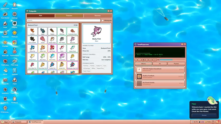Select the Albums tab in TunaPlayer

point(143,64)
